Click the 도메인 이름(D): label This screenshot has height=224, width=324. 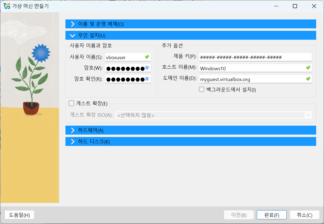[180, 78]
